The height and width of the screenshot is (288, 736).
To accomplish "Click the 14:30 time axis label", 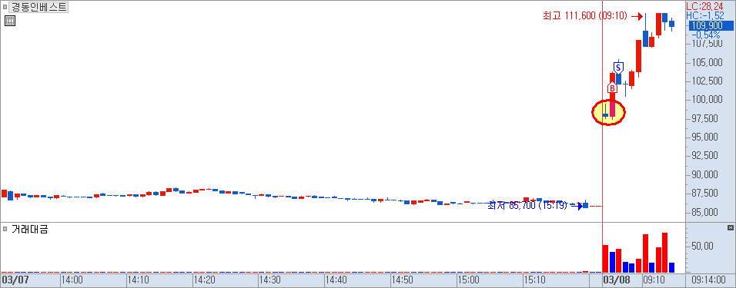I will click(x=270, y=280).
